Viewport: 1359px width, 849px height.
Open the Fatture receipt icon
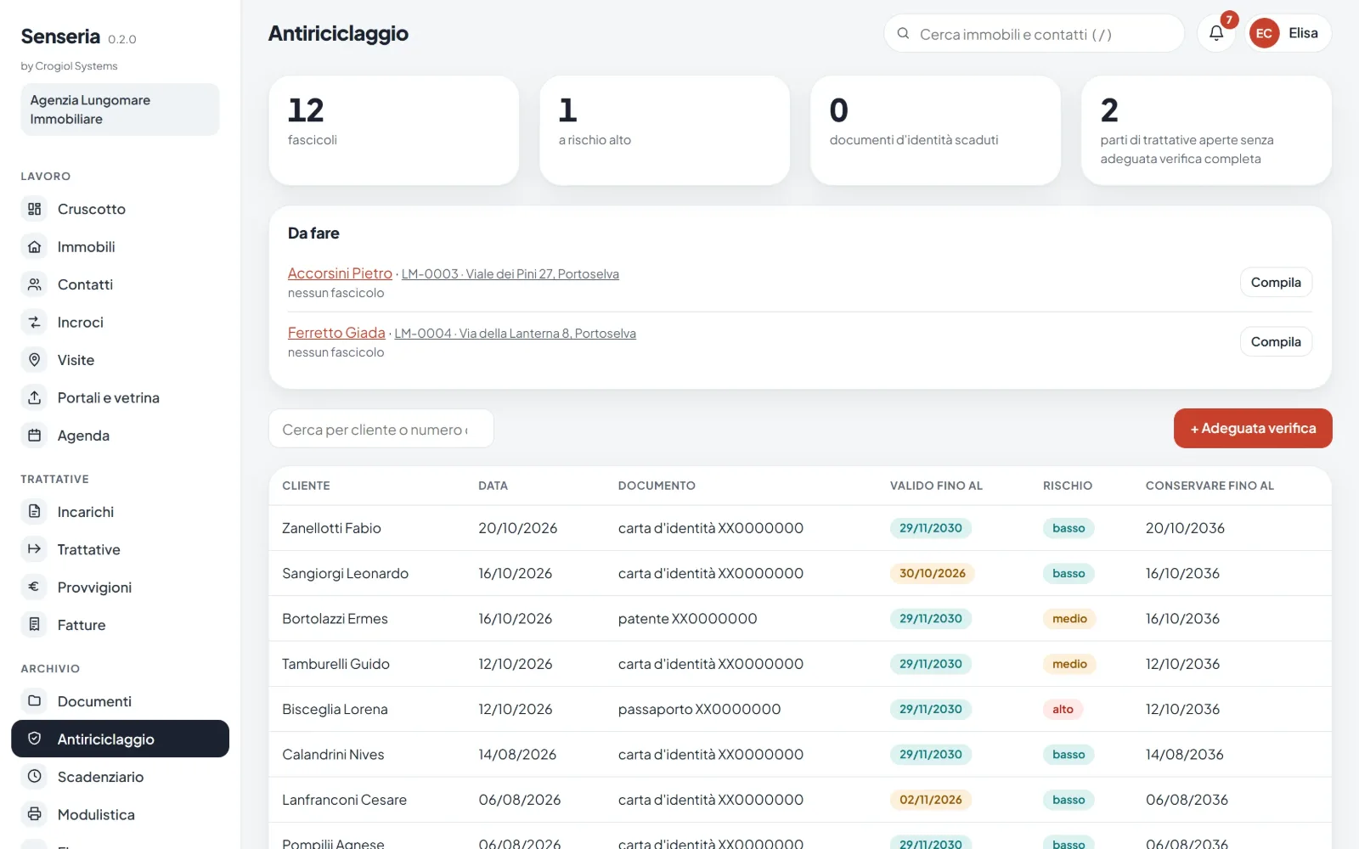[x=34, y=625]
